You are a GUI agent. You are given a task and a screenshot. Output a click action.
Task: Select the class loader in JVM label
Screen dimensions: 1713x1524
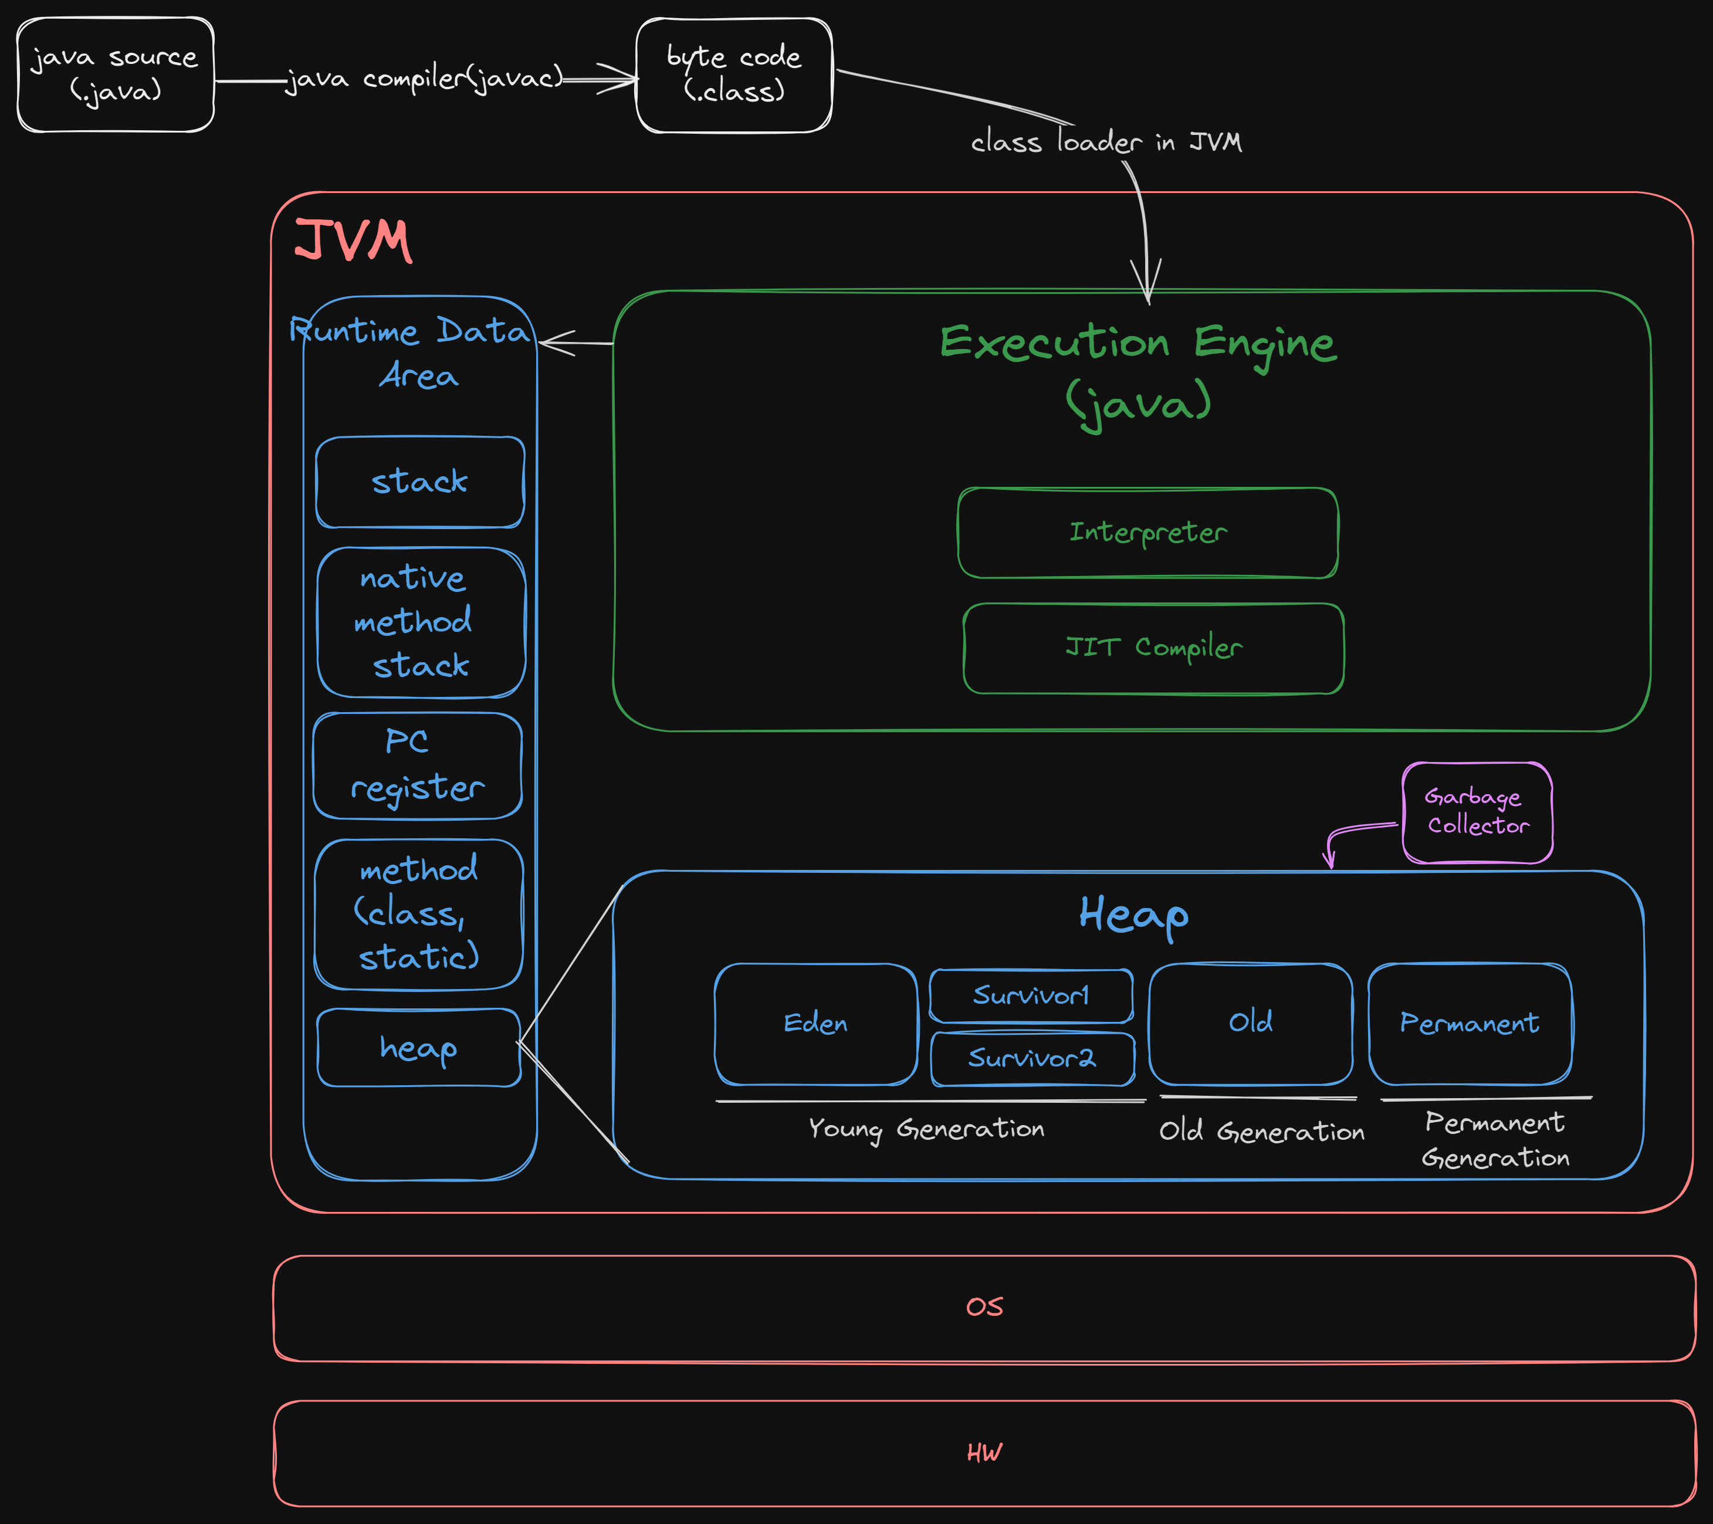1105,141
